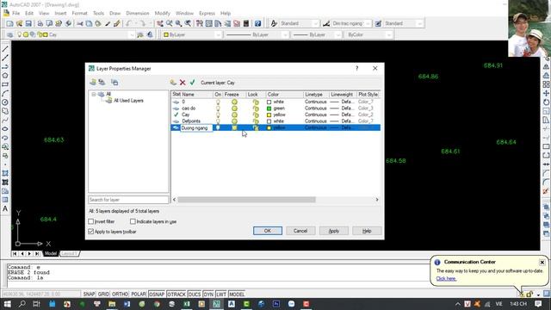Toggle GRID in status bar
This screenshot has width=551, height=310.
pos(103,294)
